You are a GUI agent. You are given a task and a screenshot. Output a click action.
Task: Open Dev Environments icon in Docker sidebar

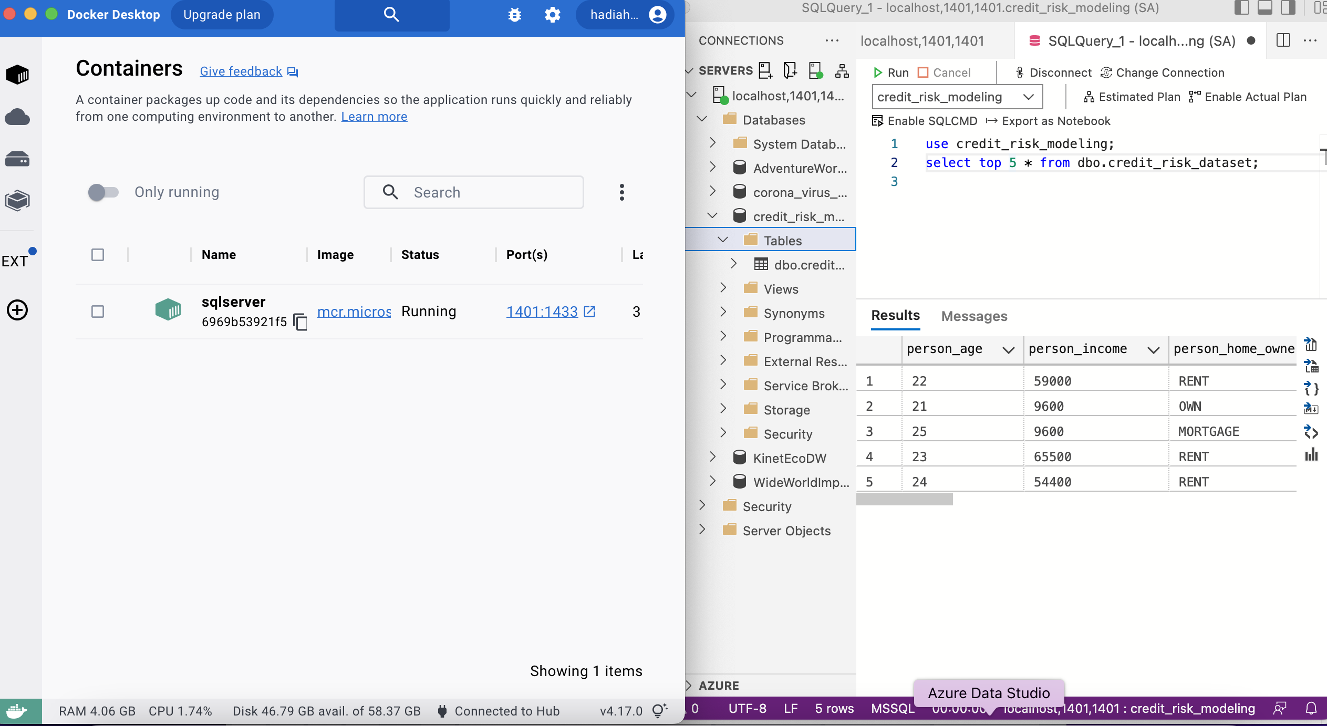pyautogui.click(x=17, y=201)
